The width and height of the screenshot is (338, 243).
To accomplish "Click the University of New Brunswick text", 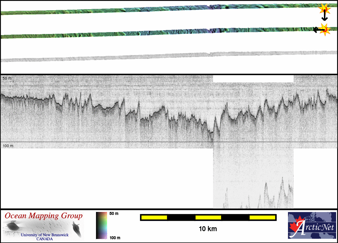I will [x=45, y=235].
